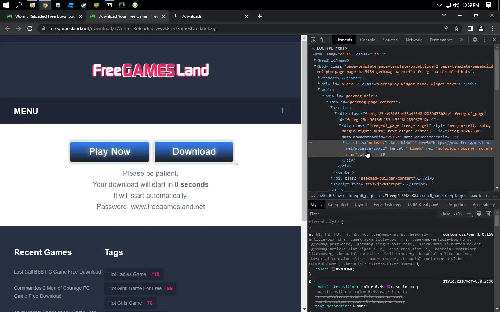The image size is (500, 312).
Task: Open the Network tab
Action: click(x=413, y=40)
